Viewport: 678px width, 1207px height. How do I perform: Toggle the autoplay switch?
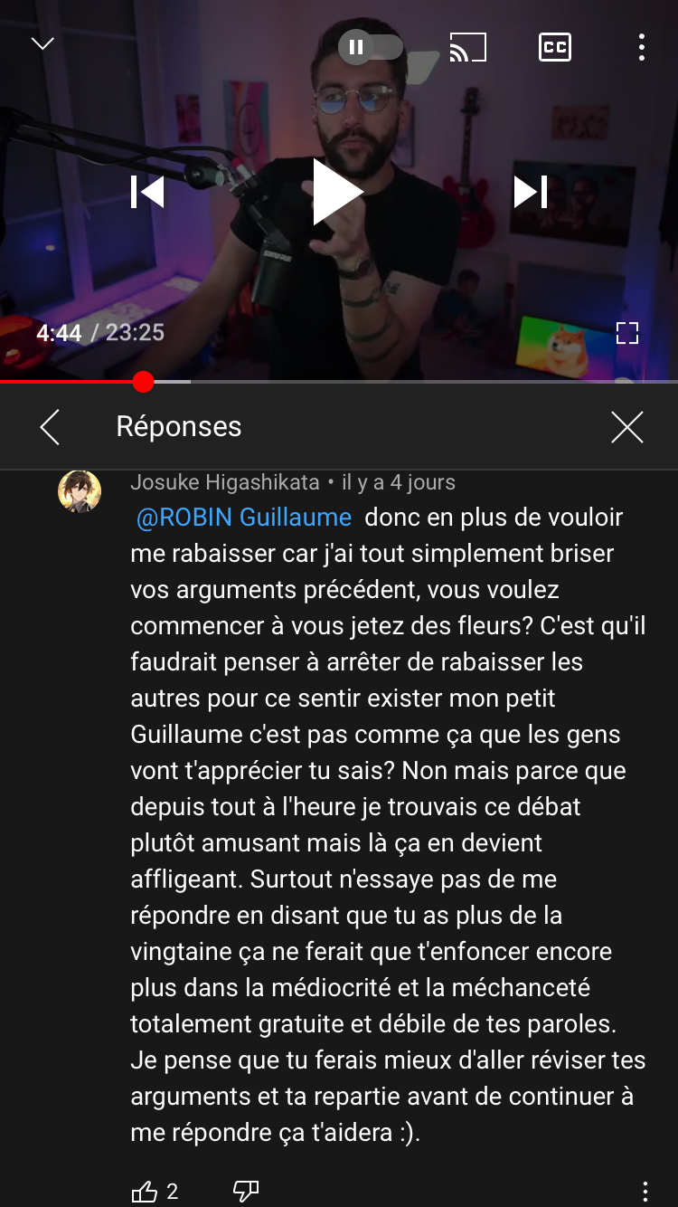click(x=371, y=47)
